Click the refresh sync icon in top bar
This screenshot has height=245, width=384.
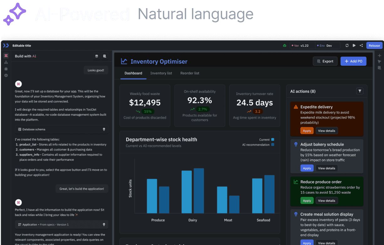tap(347, 46)
